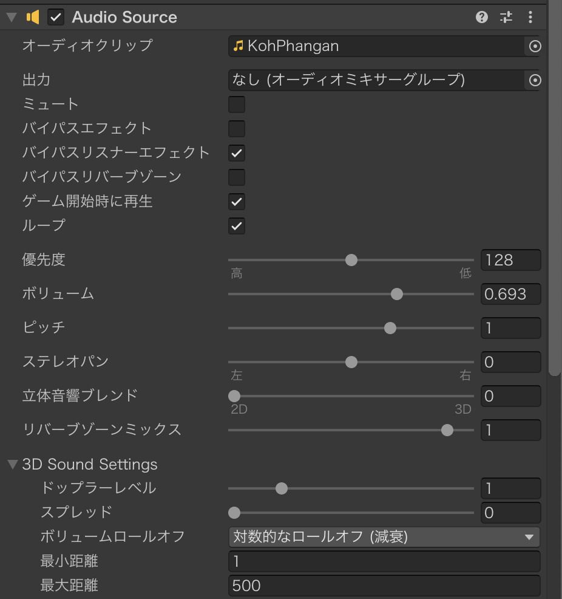Disable the Audio Source component checkbox
The width and height of the screenshot is (562, 599).
coord(56,17)
